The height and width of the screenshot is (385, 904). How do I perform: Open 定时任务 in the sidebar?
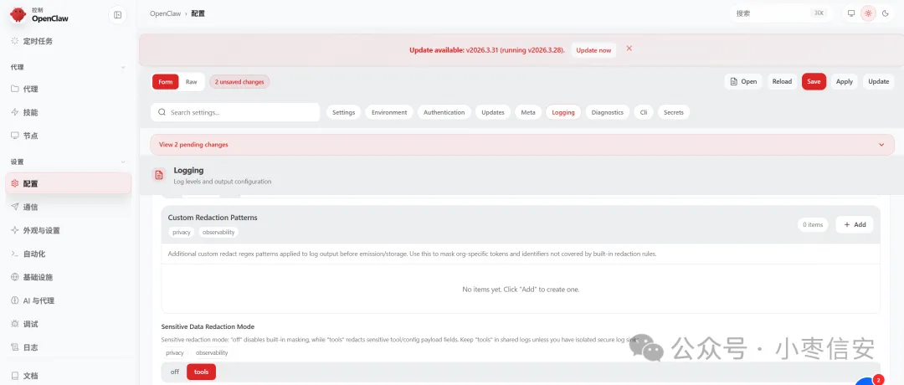[69, 42]
